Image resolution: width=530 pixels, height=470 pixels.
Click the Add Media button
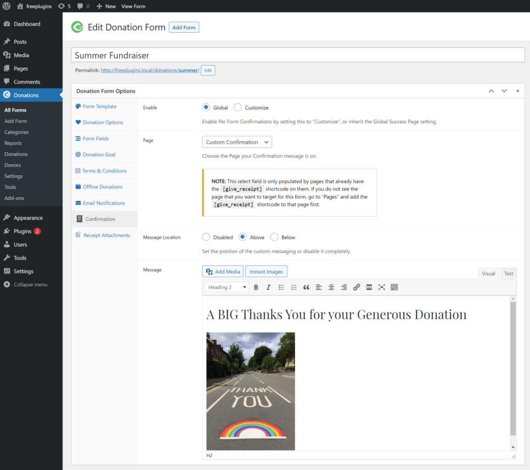(x=223, y=272)
